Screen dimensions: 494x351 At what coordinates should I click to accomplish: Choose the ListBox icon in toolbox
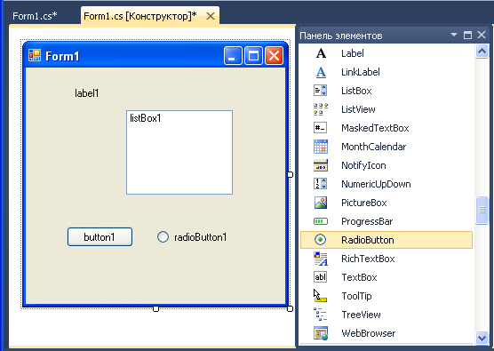pos(321,91)
